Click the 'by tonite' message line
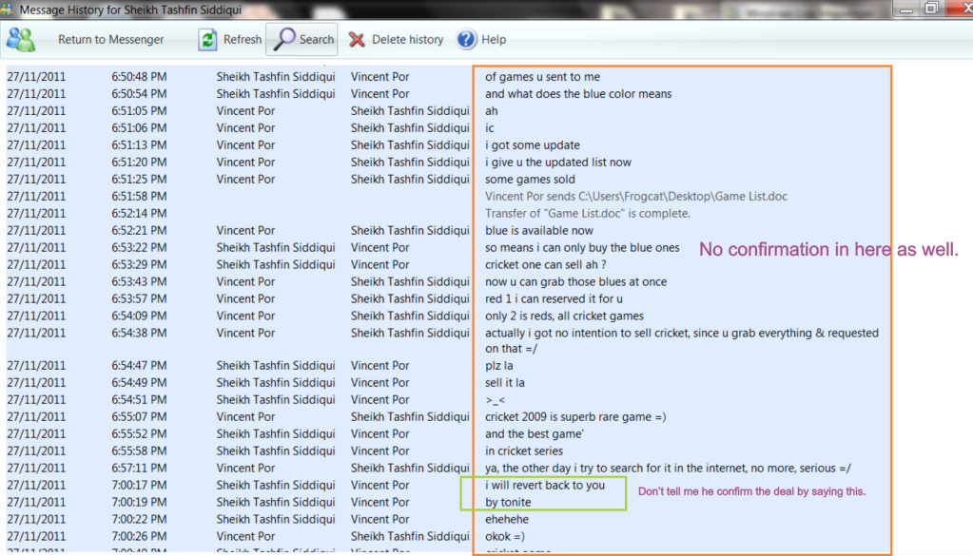The image size is (973, 556). tap(508, 503)
